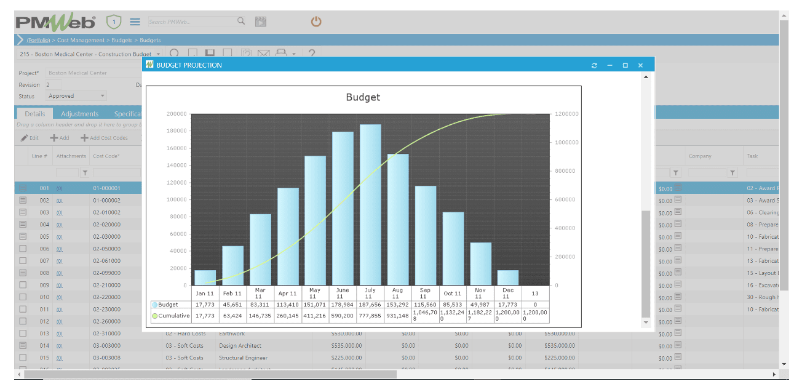Open notes icon beside $0.00 on row 010

[678, 296]
